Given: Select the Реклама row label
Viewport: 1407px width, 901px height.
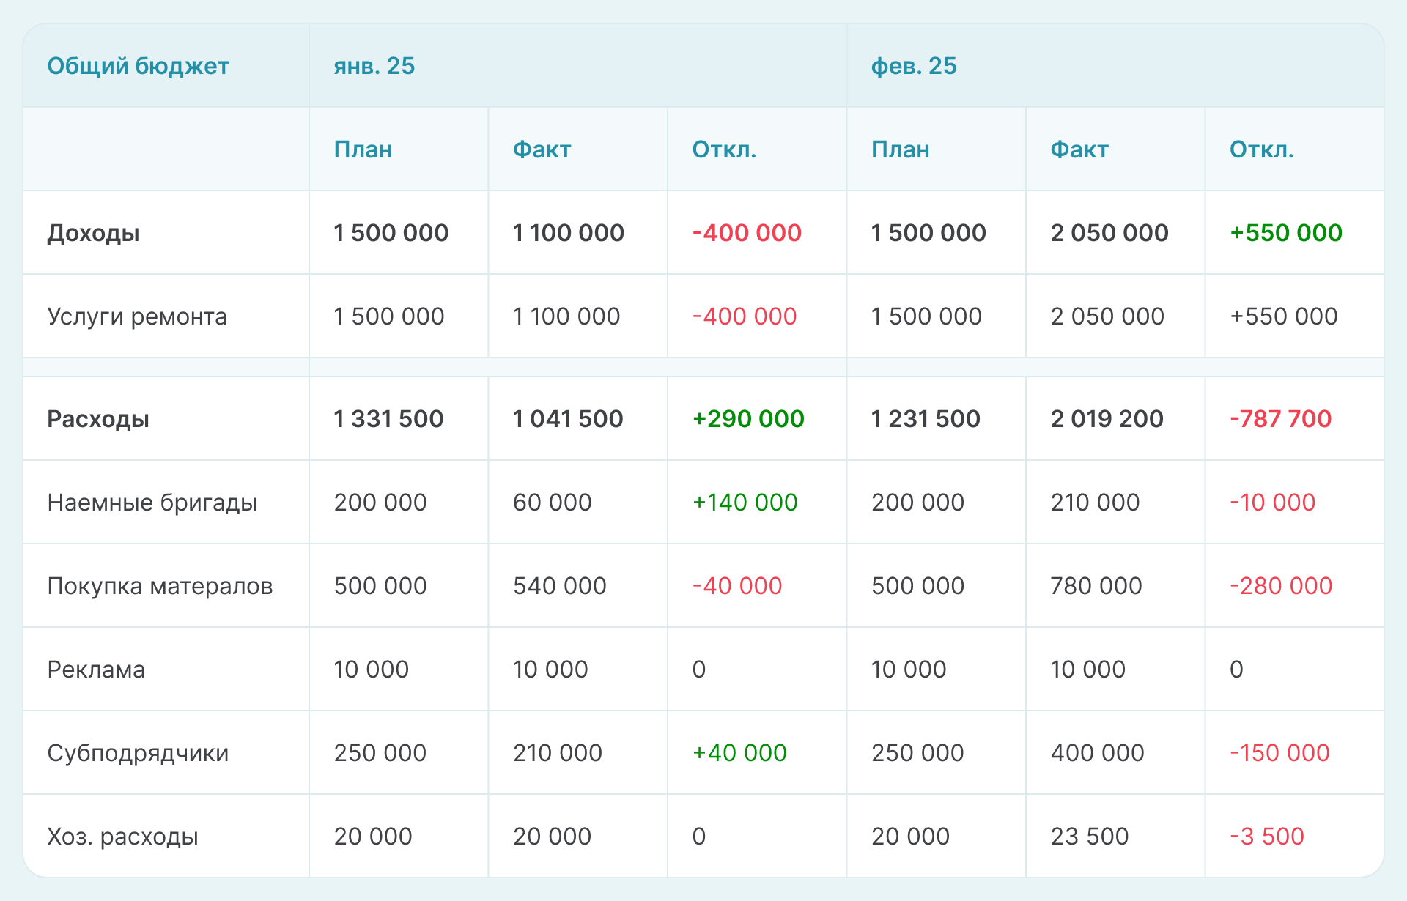Looking at the screenshot, I should click(96, 670).
